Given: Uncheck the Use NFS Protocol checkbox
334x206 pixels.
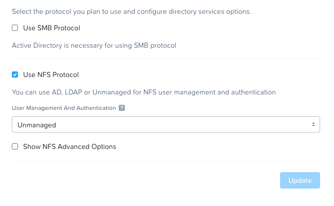Looking at the screenshot, I should (x=15, y=74).
